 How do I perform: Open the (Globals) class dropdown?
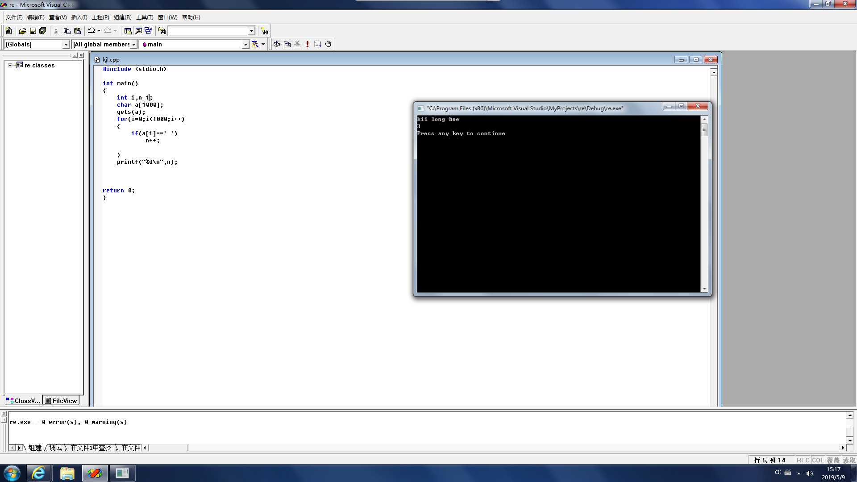[x=66, y=44]
